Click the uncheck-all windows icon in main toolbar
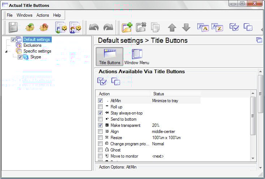The image size is (265, 179). click(248, 27)
